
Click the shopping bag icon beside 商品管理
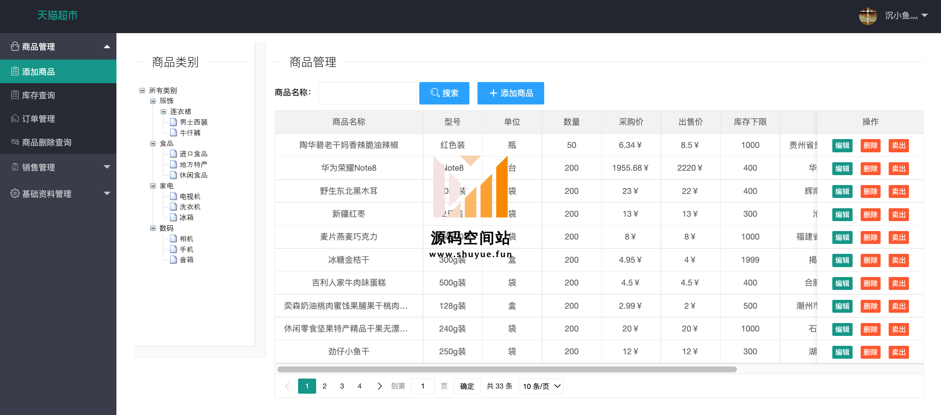[15, 46]
